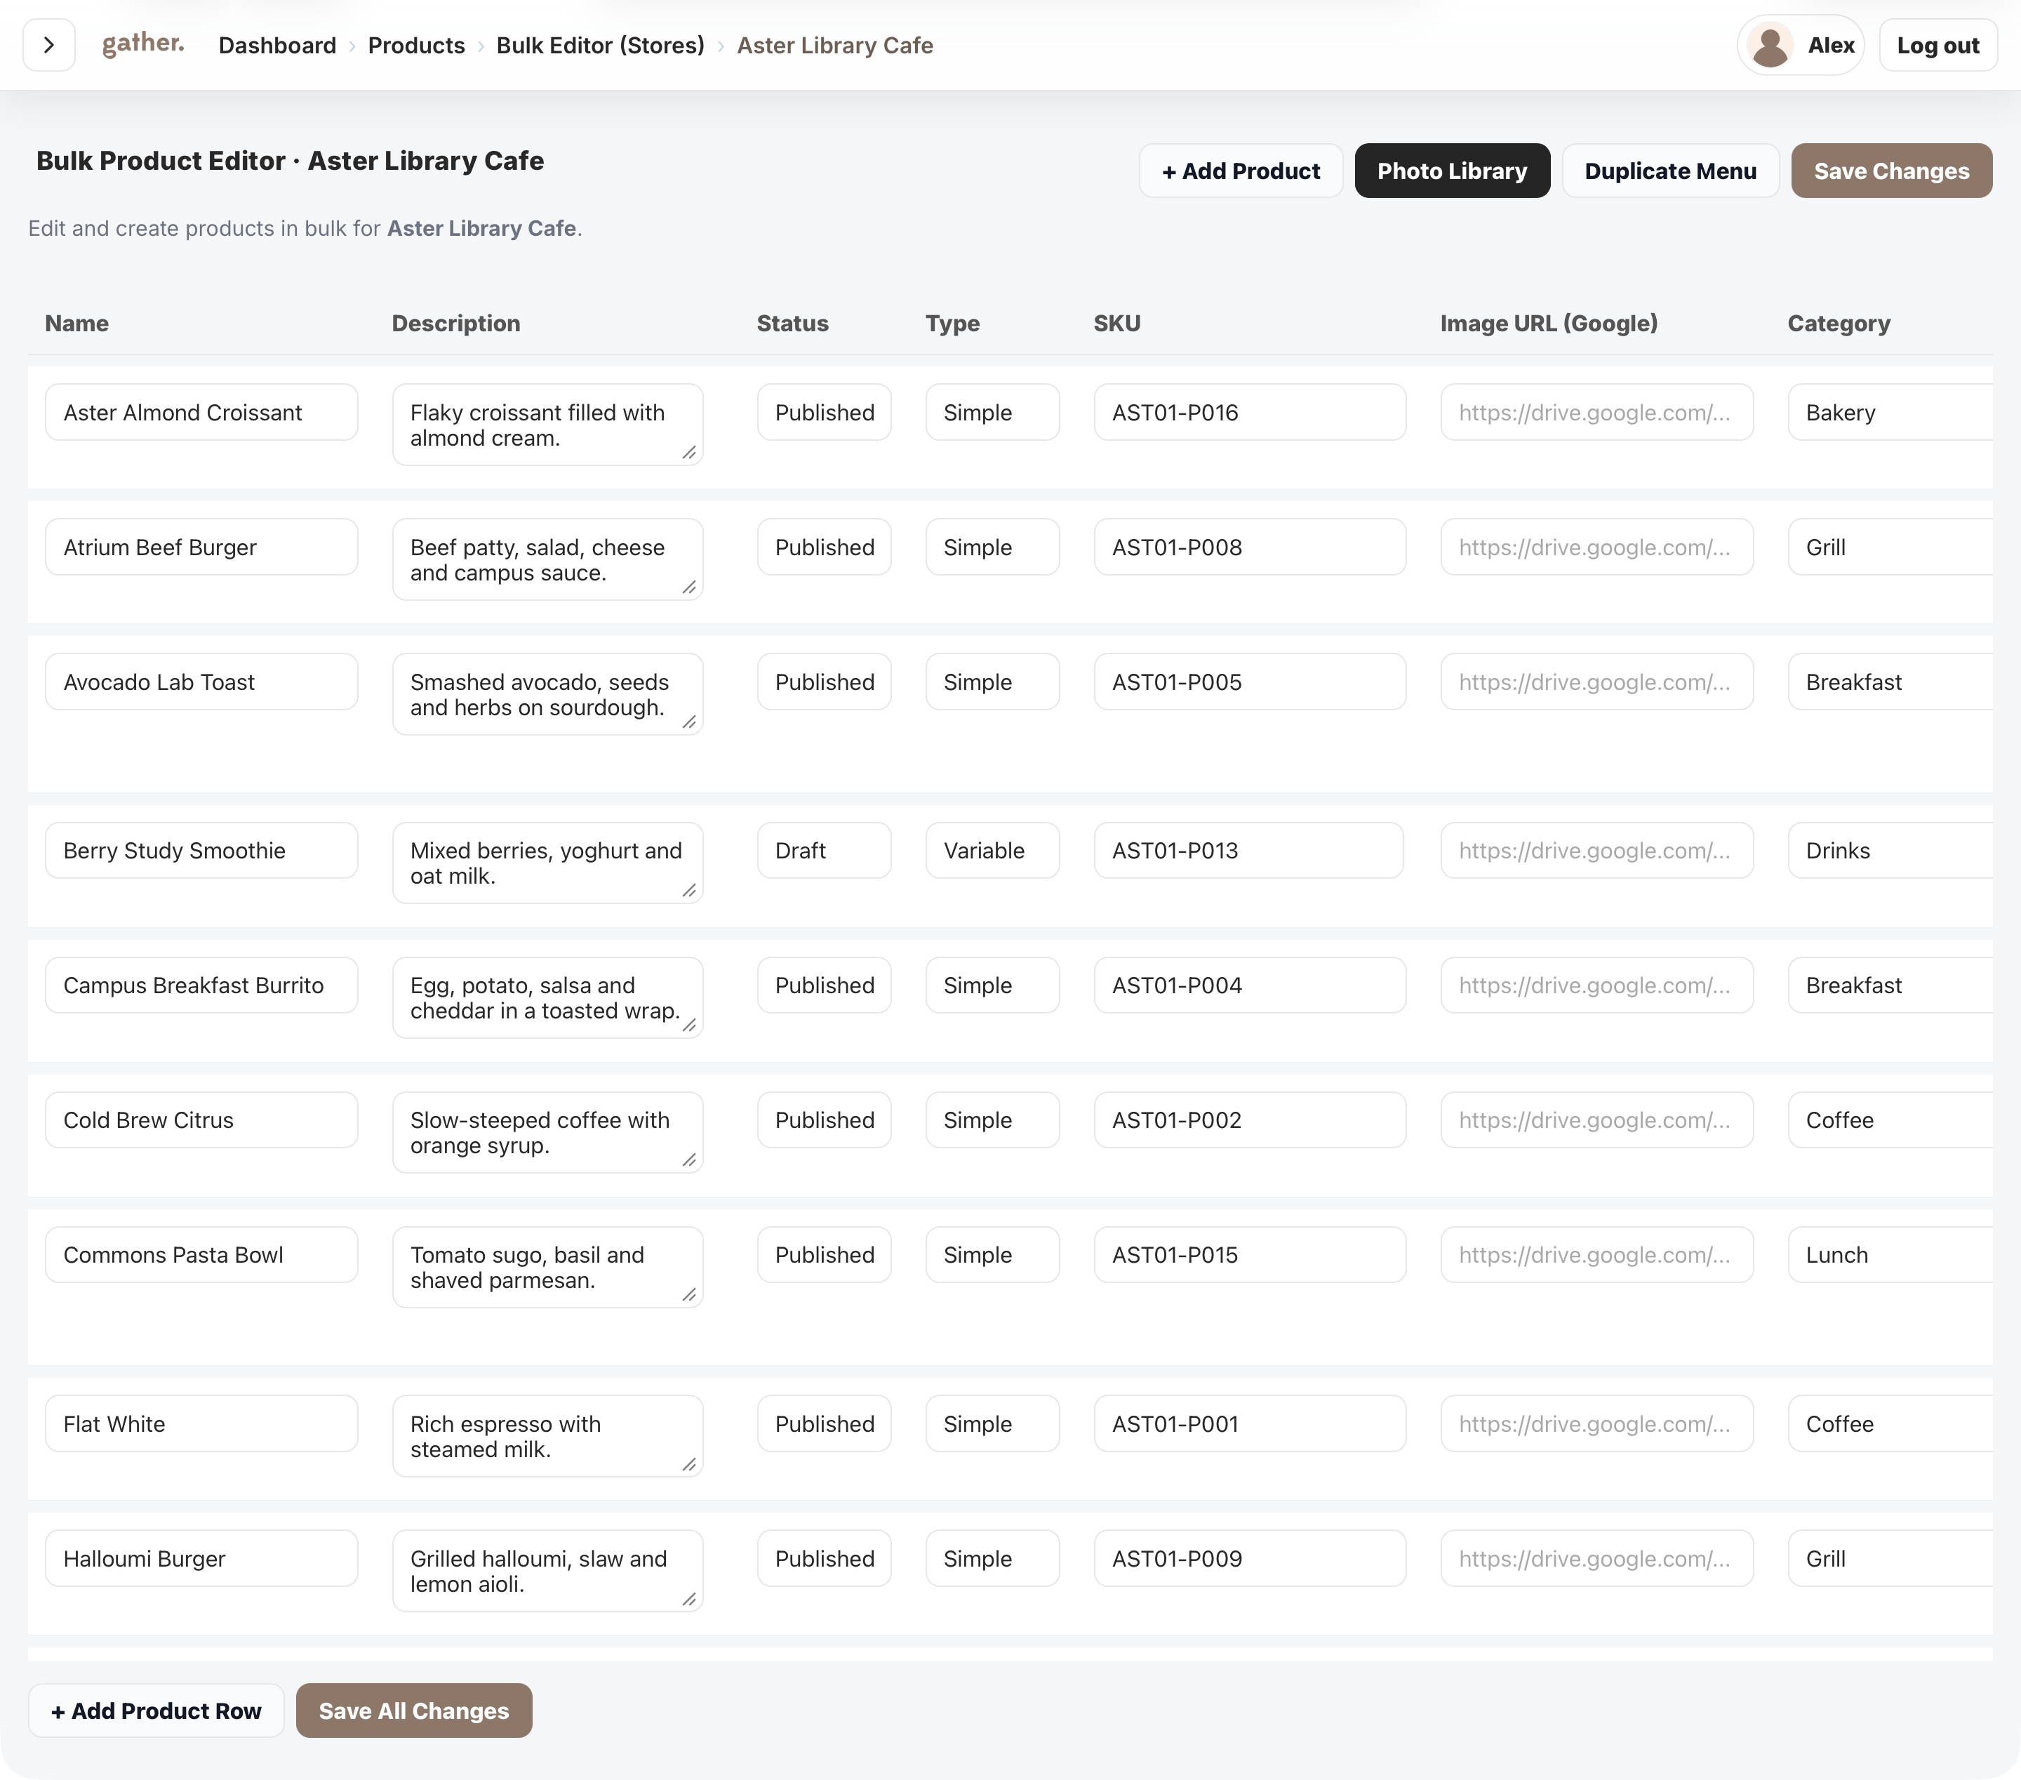Save Changes using the top button
Viewport: 2021px width, 1780px height.
click(1891, 171)
